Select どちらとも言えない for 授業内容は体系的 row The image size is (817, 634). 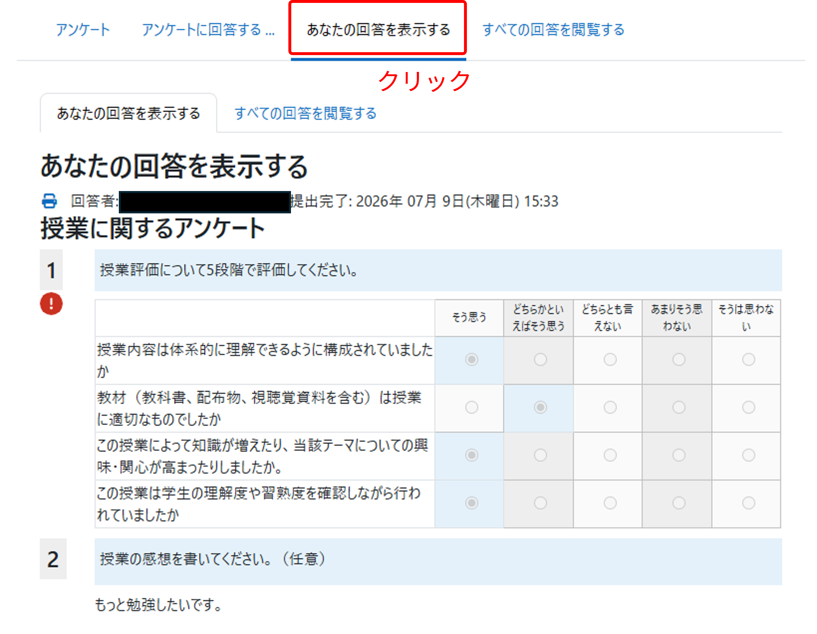(610, 359)
